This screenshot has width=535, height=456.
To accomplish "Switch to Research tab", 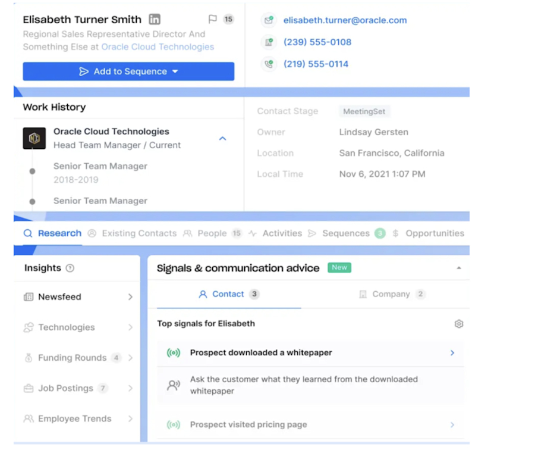I will coord(52,233).
